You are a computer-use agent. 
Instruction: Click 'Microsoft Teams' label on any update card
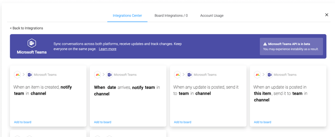[x=205, y=75]
